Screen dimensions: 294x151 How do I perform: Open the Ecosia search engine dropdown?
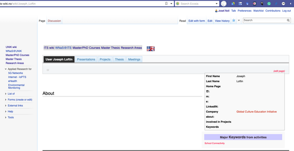(x=216, y=4)
